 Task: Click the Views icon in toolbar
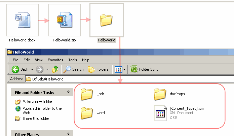(118, 69)
